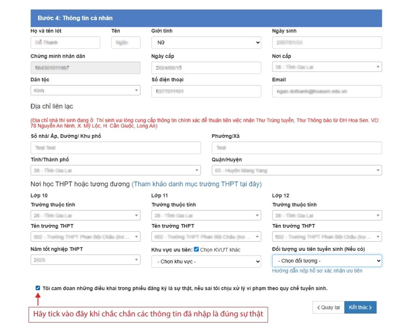Open 'Hướng dẫn nộp hồ sơ' priority link
Viewport: 408px width, 327px height.
pos(317,271)
